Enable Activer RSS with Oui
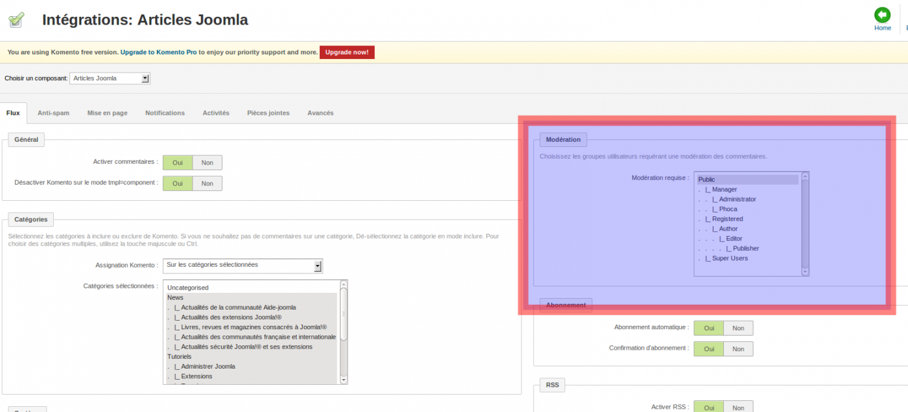 (x=708, y=407)
